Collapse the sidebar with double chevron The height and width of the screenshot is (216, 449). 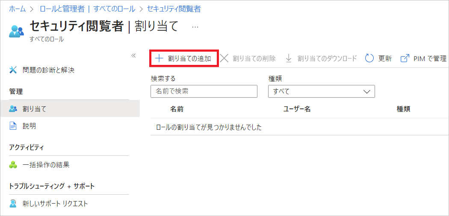tap(133, 55)
